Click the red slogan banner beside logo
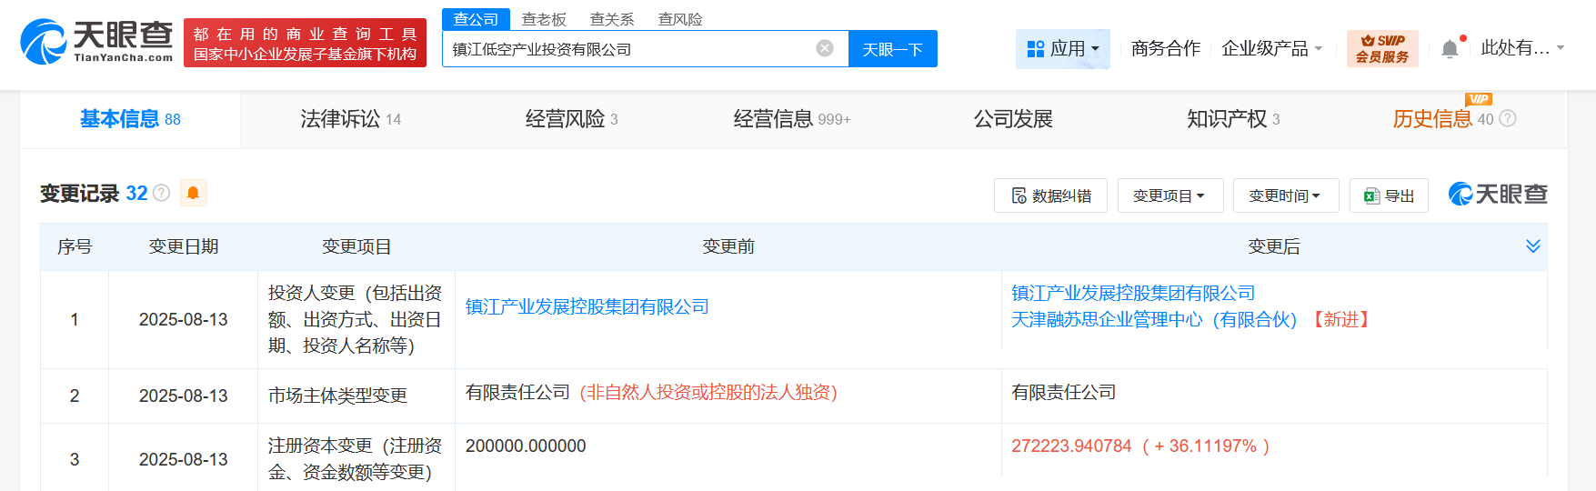This screenshot has height=491, width=1596. 305,43
